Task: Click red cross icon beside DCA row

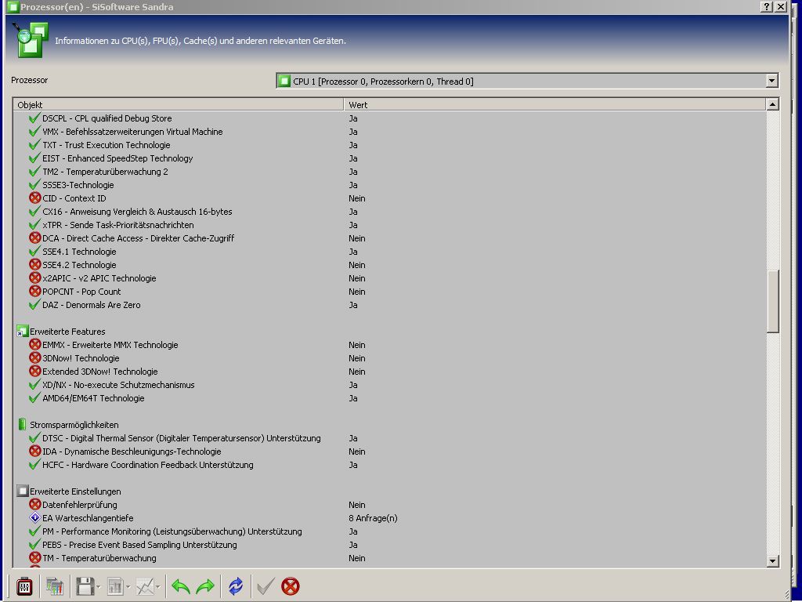Action: pyautogui.click(x=34, y=238)
